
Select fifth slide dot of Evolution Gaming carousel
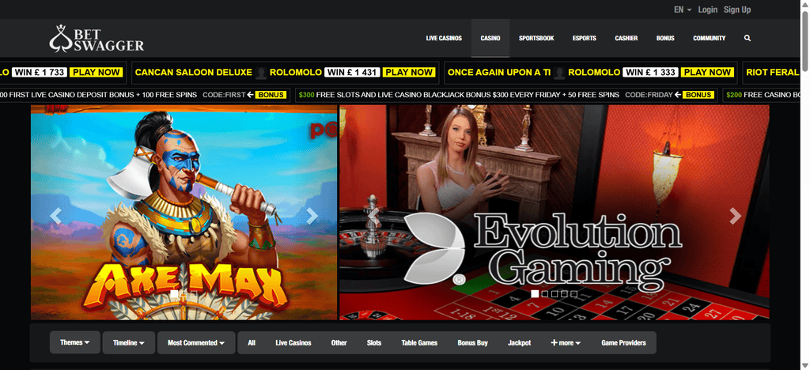(x=573, y=293)
